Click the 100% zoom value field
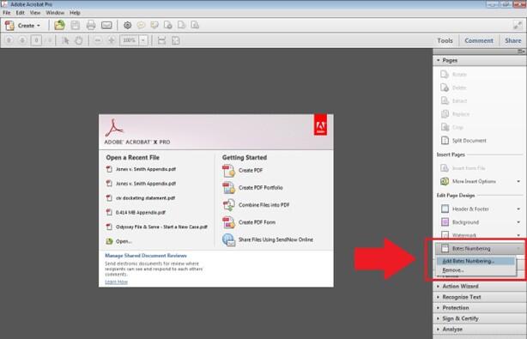This screenshot has height=339, width=527. [130, 40]
